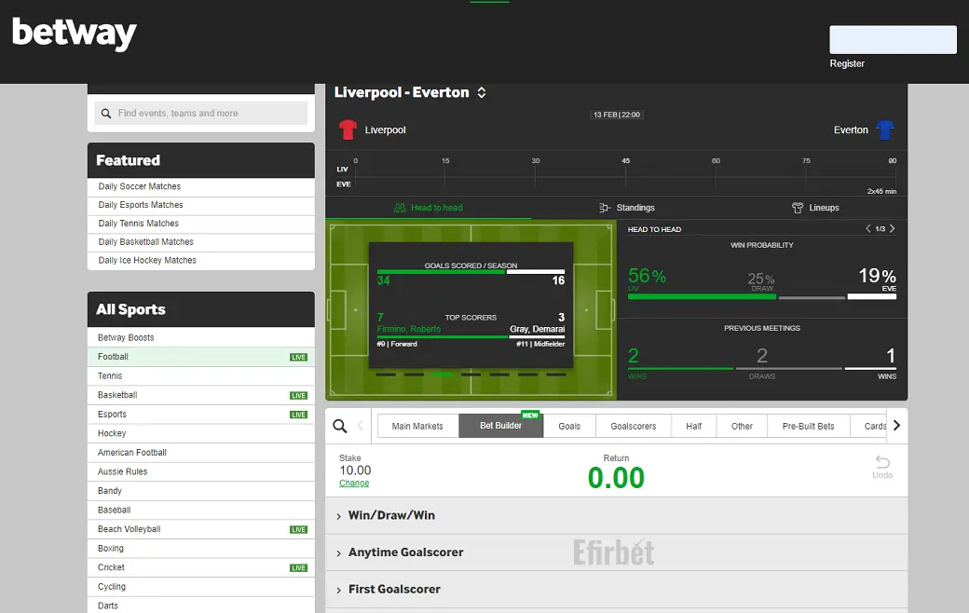Viewport: 969px width, 613px height.
Task: Select American Football in All Sports
Action: pos(201,453)
